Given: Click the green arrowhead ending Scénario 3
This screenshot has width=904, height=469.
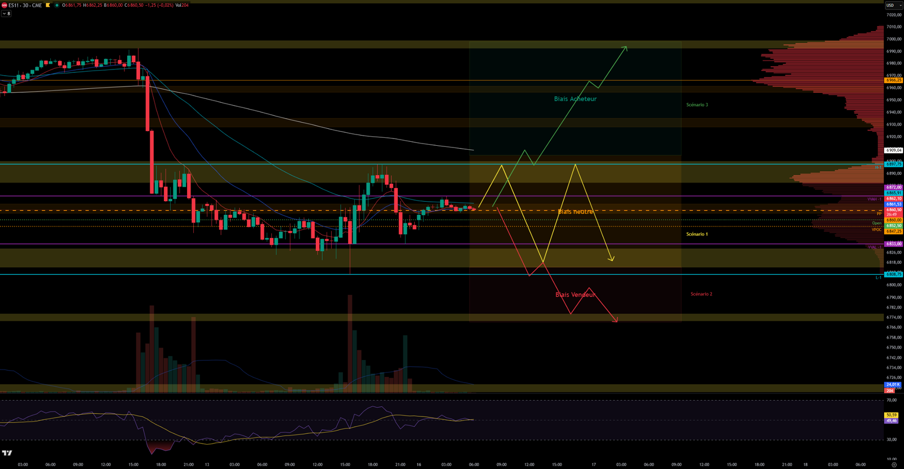Looking at the screenshot, I should (625, 48).
